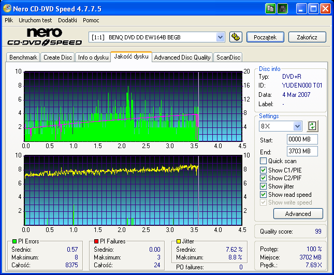Open the BENQ drive selection dropdown

220,37
